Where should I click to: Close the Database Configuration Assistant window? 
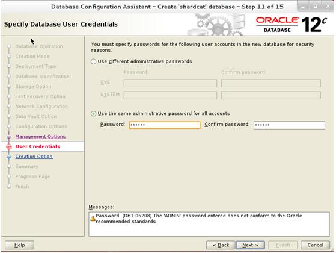328,7
